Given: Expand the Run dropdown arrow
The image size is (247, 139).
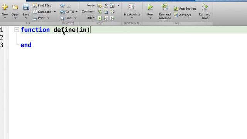Looking at the screenshot, I should (150, 18).
